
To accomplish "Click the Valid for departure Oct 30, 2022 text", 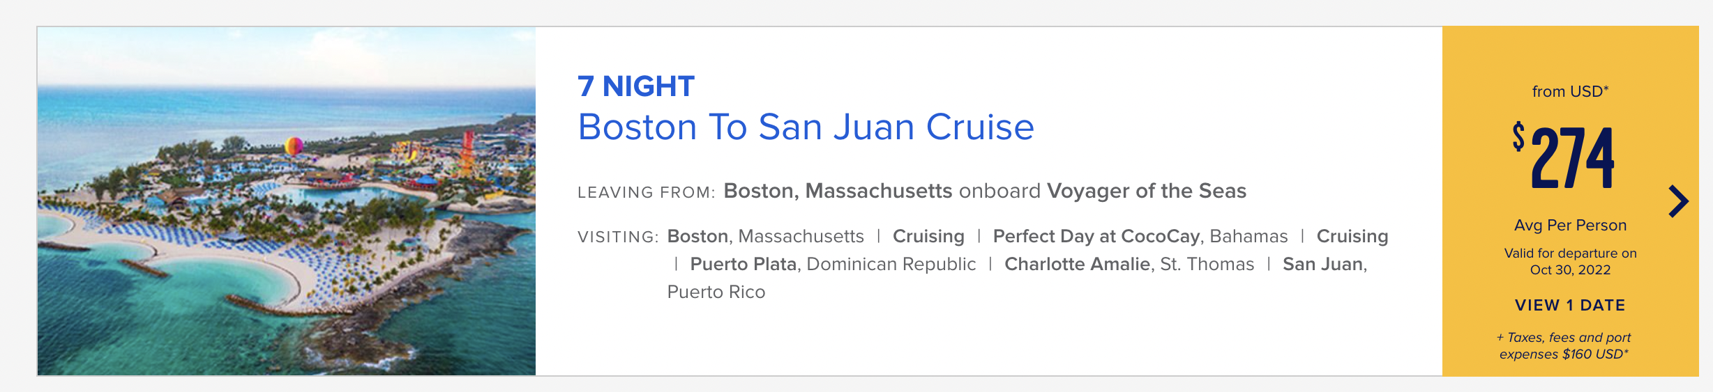I will [x=1570, y=261].
